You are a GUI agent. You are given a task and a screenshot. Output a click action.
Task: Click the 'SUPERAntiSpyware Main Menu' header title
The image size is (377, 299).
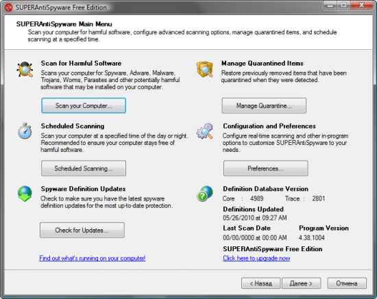point(64,24)
